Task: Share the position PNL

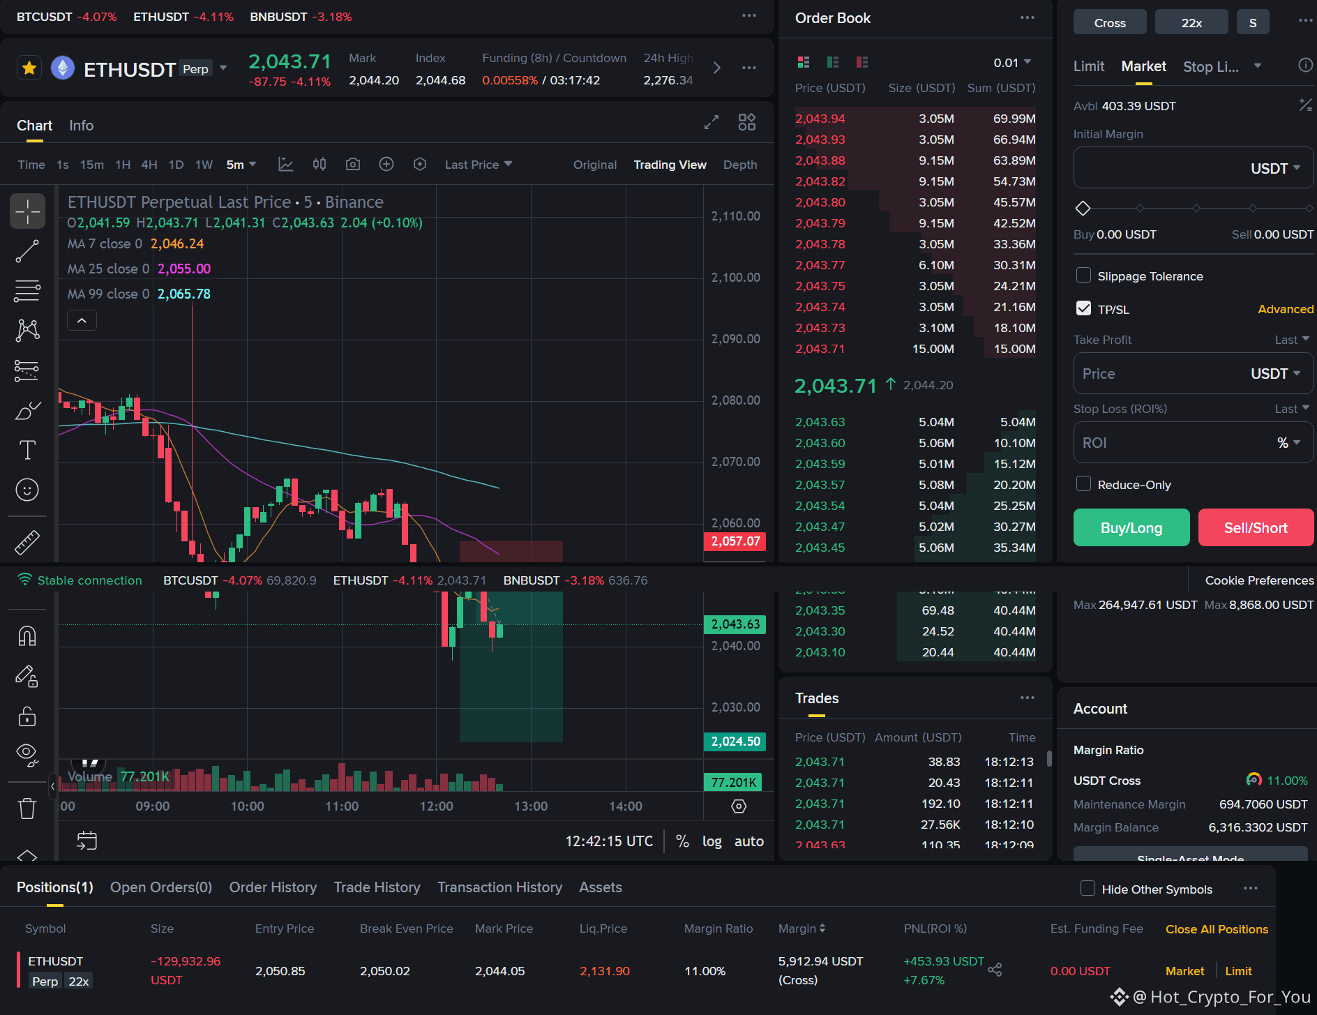Action: click(995, 970)
